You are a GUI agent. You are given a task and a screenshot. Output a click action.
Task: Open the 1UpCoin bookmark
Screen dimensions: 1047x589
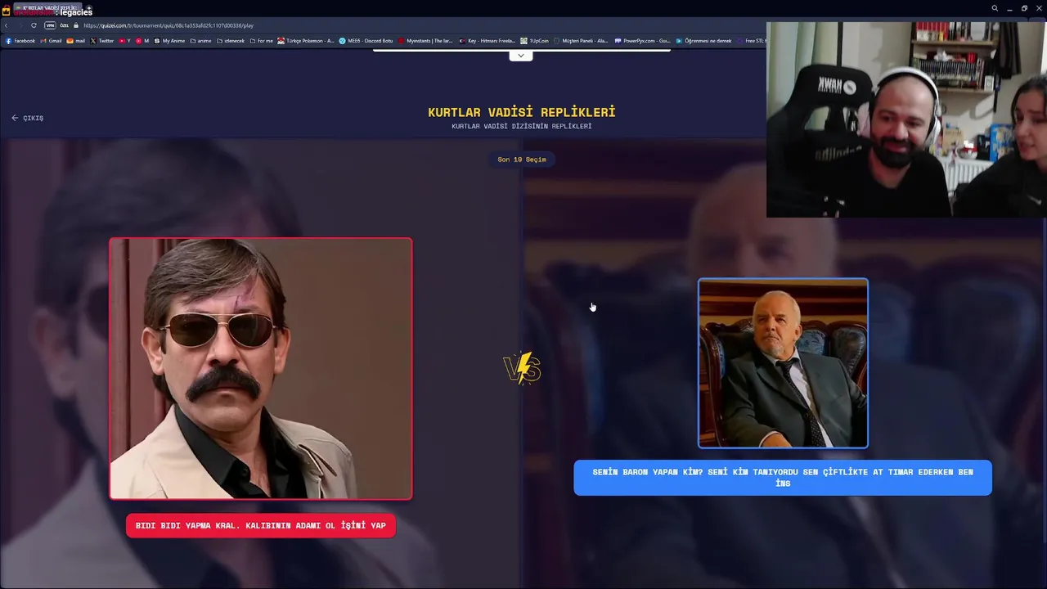[535, 41]
